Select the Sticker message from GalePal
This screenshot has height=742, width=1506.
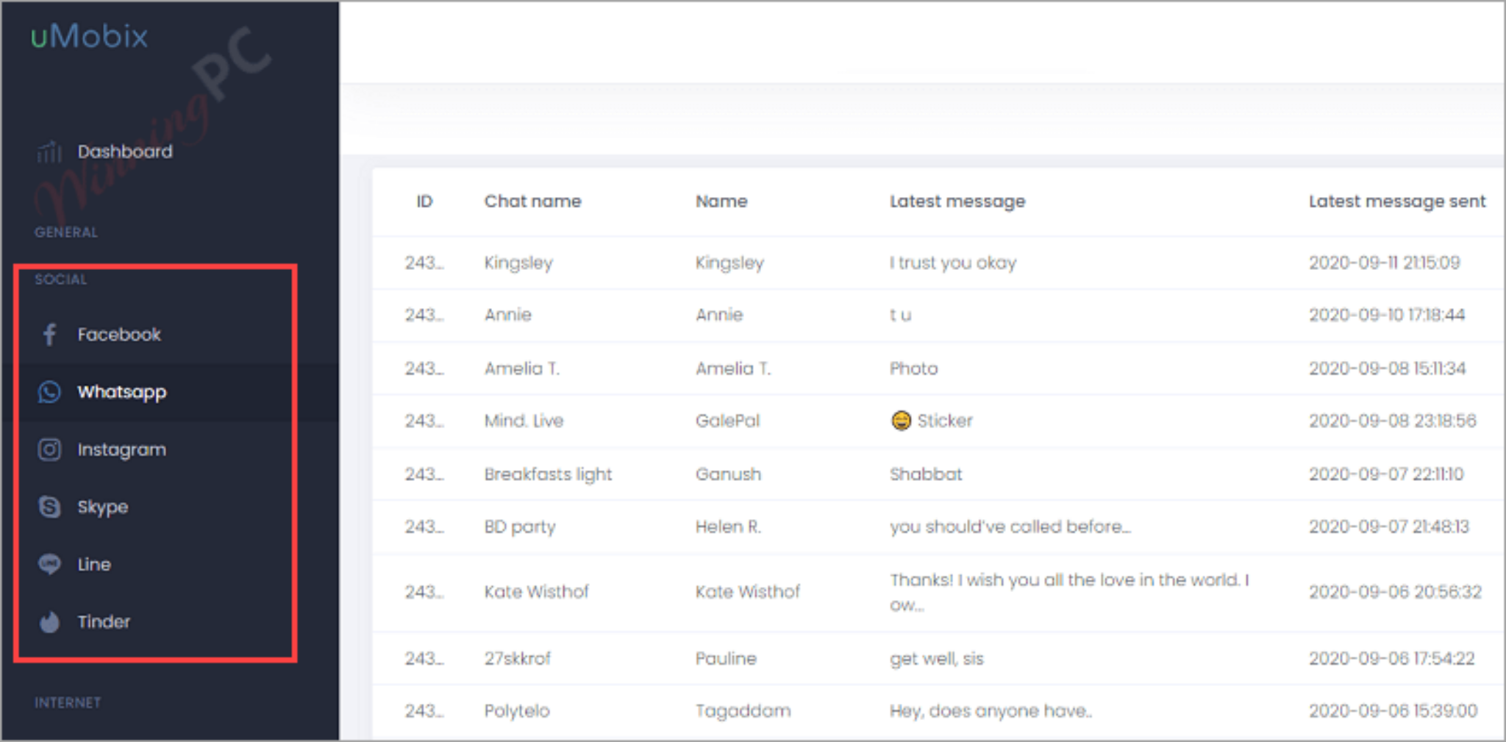pos(931,421)
